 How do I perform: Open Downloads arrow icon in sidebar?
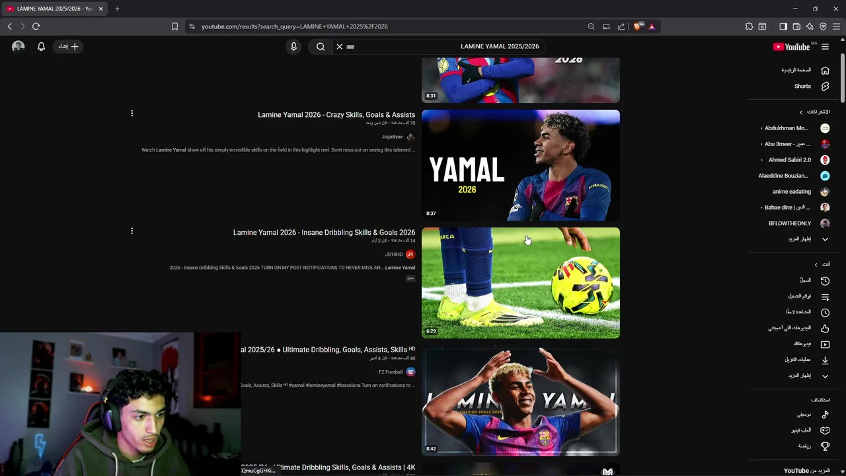point(825,360)
